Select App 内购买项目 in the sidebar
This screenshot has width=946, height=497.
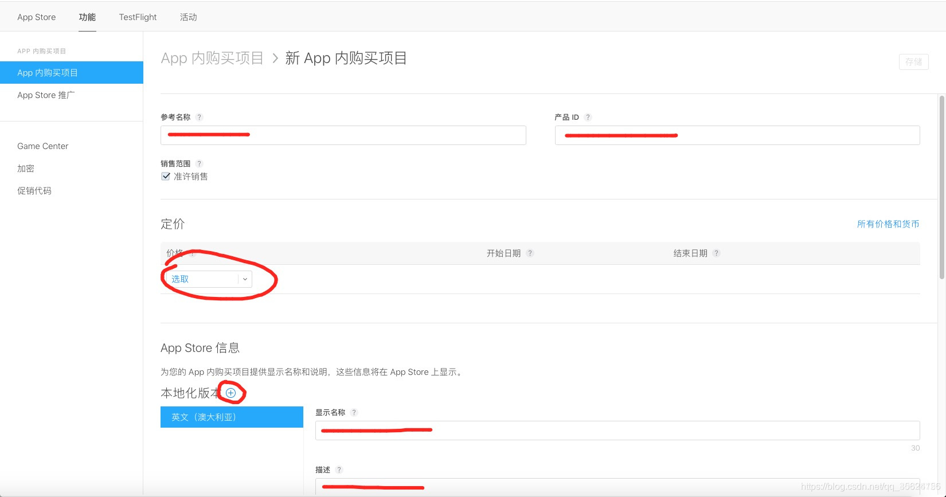(x=72, y=73)
